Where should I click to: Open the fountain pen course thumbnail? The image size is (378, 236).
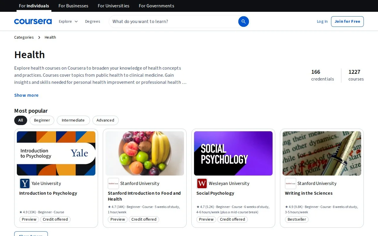tap(322, 153)
